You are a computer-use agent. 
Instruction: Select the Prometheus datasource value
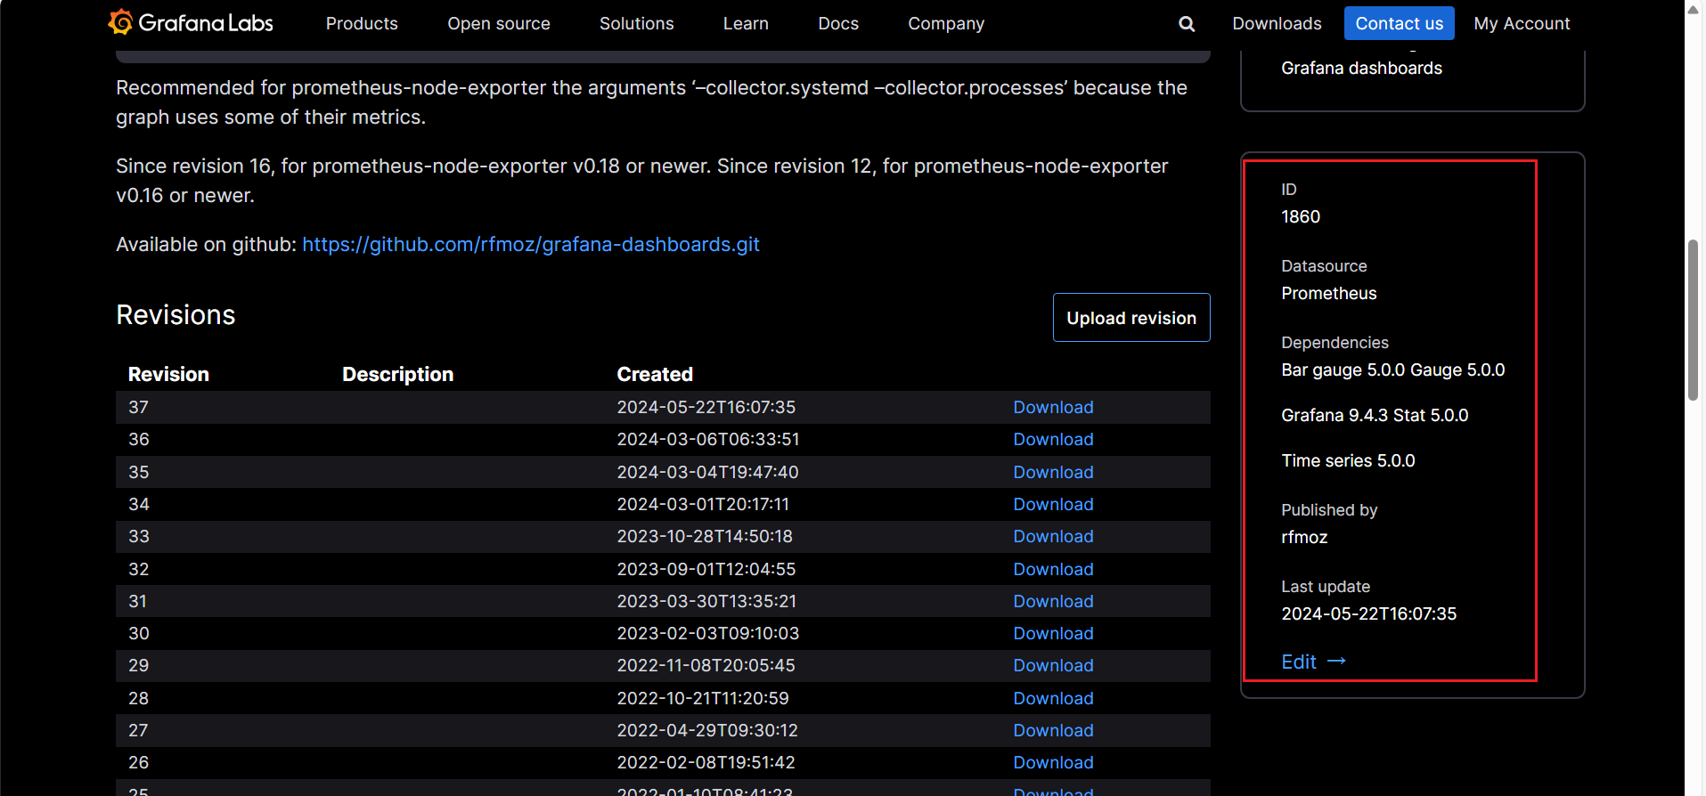coord(1328,293)
